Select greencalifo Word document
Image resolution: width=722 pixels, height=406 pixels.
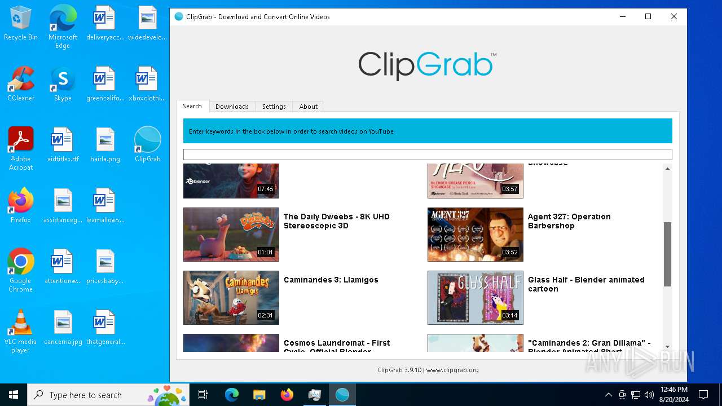coord(105,84)
